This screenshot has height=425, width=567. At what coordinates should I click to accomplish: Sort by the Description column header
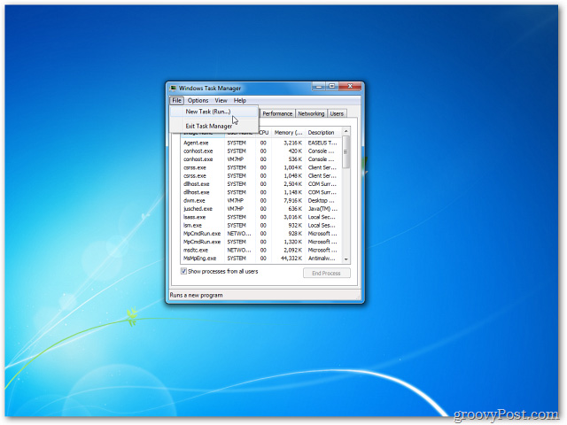pyautogui.click(x=322, y=133)
